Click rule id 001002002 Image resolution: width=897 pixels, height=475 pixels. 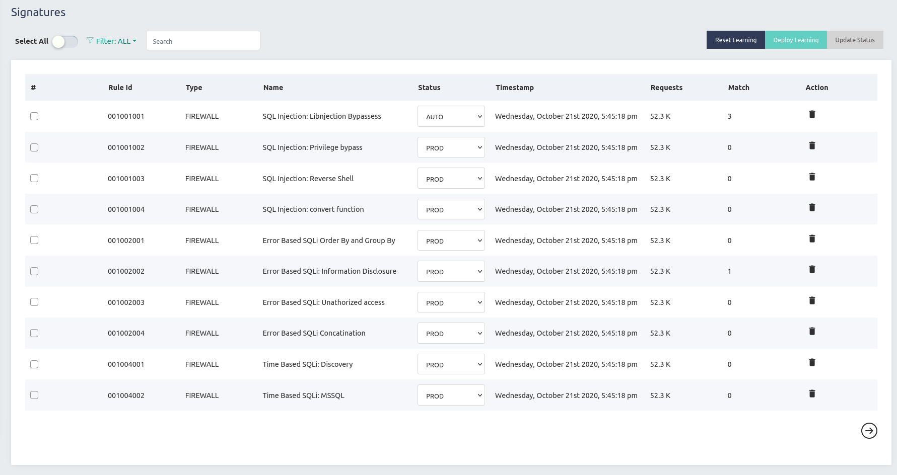(126, 271)
